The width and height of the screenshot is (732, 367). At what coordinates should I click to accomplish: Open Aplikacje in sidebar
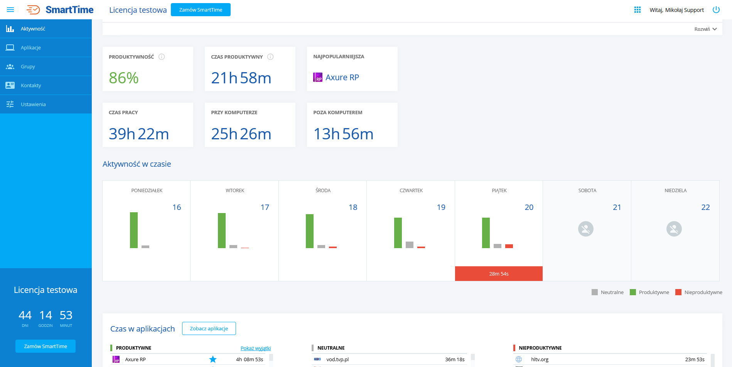(31, 47)
